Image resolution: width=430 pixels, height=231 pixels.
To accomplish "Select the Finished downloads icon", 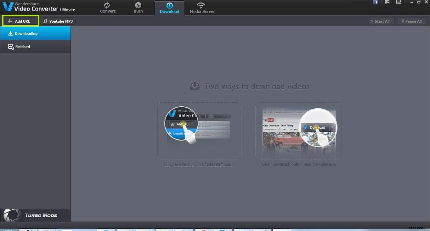I will pyautogui.click(x=10, y=46).
